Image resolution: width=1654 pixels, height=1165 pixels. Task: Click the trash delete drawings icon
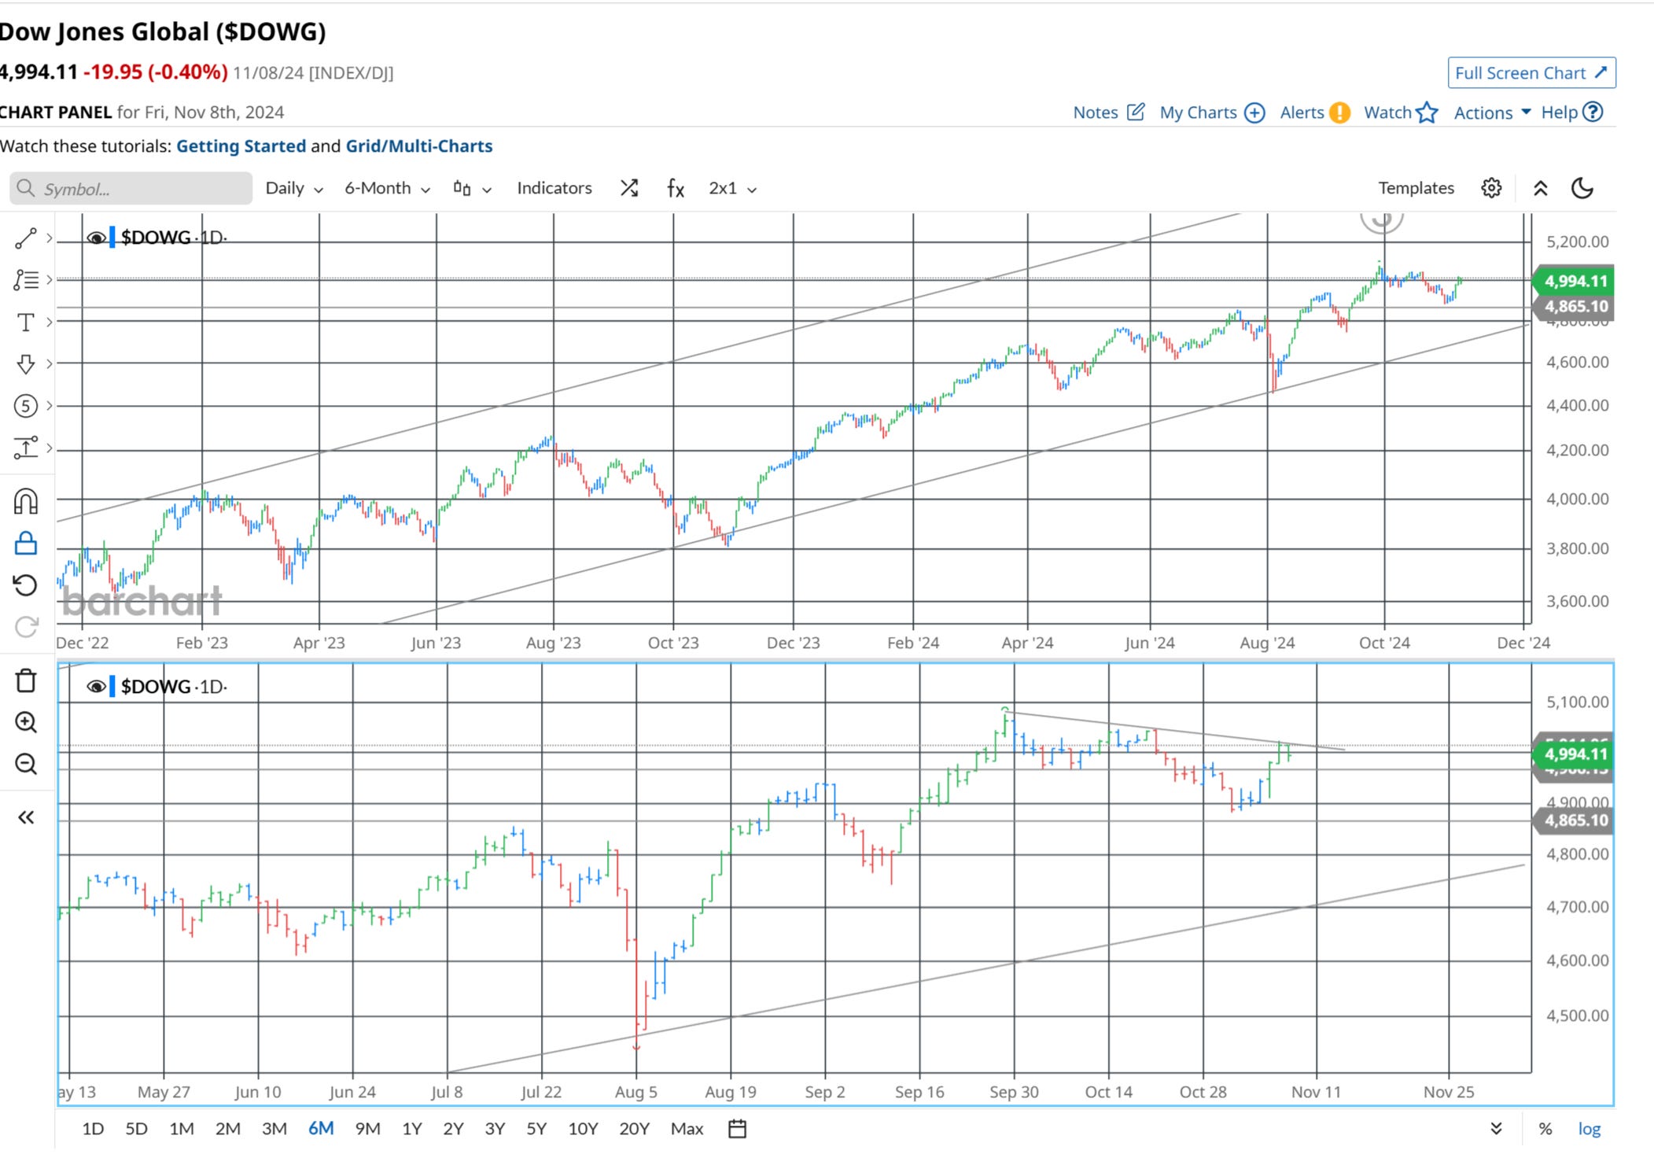[25, 681]
